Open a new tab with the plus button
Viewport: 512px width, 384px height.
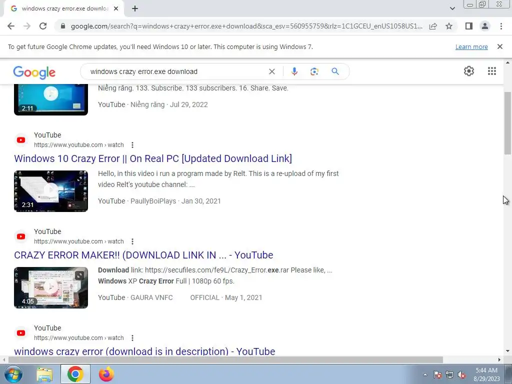pyautogui.click(x=135, y=8)
